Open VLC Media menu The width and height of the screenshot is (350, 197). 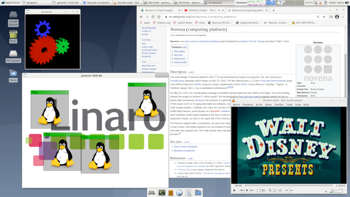pyautogui.click(x=236, y=105)
